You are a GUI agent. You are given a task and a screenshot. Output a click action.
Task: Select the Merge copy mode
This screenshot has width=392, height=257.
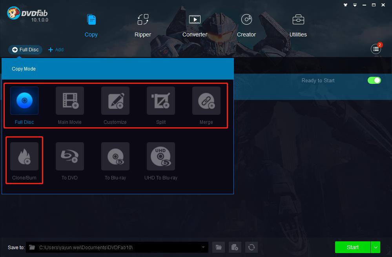(x=206, y=101)
